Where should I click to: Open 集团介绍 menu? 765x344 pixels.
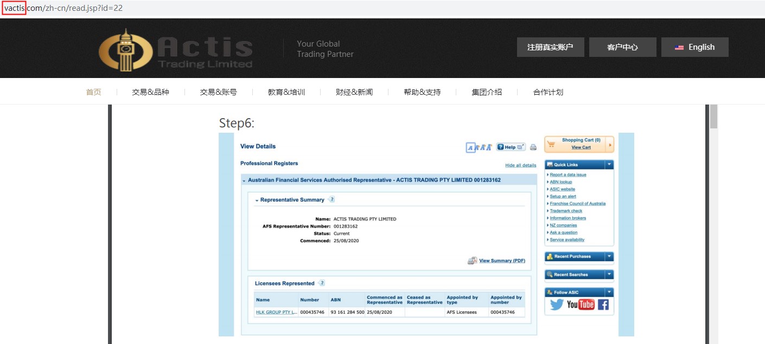pyautogui.click(x=487, y=92)
